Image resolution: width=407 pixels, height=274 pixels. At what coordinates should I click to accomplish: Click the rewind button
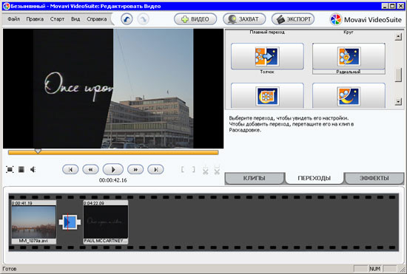pos(90,170)
